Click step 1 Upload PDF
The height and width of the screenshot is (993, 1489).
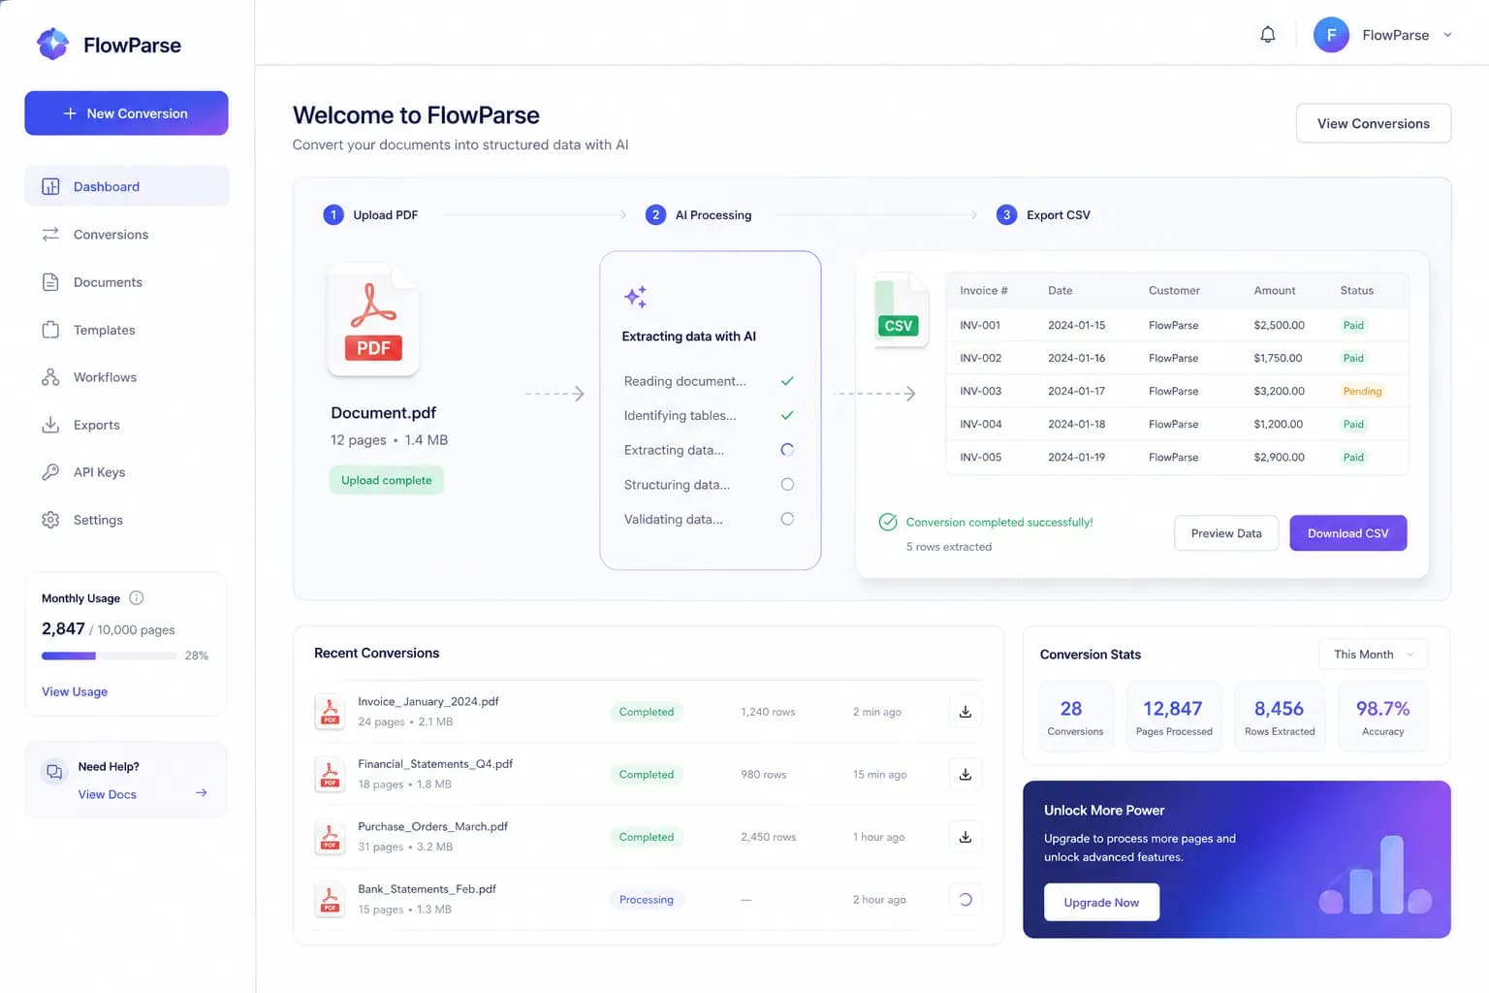point(370,214)
